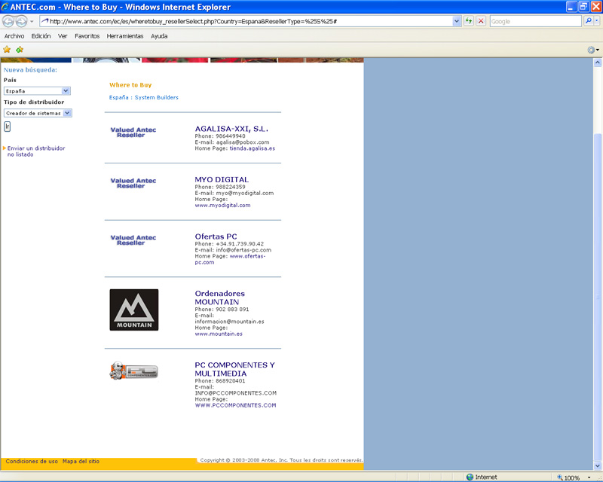Click Valued Antec Reseller badge beside Ofertas PC
Image resolution: width=603 pixels, height=482 pixels.
(133, 240)
